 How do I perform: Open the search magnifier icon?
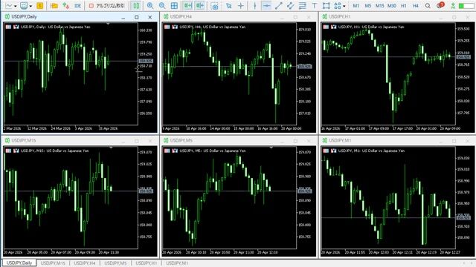[x=428, y=5]
